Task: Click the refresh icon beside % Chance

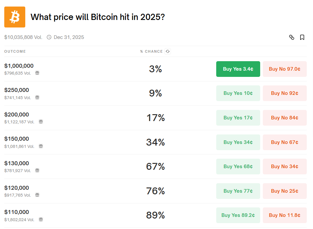Action: [x=168, y=51]
